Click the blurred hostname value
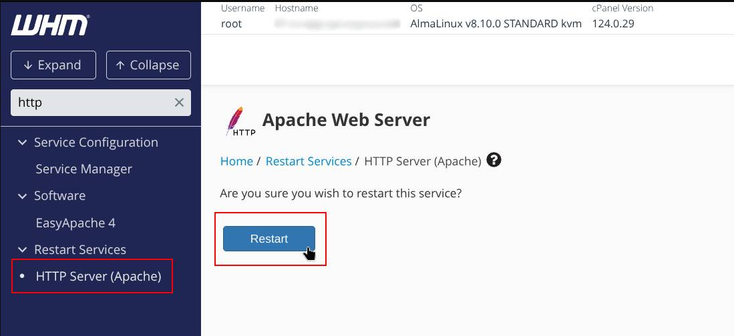Viewport: 734px width, 336px height. click(x=337, y=24)
